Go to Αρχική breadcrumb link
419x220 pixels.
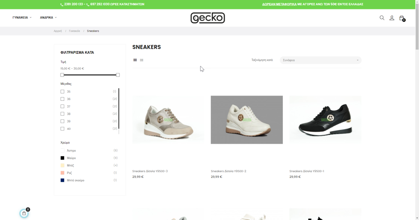[58, 31]
